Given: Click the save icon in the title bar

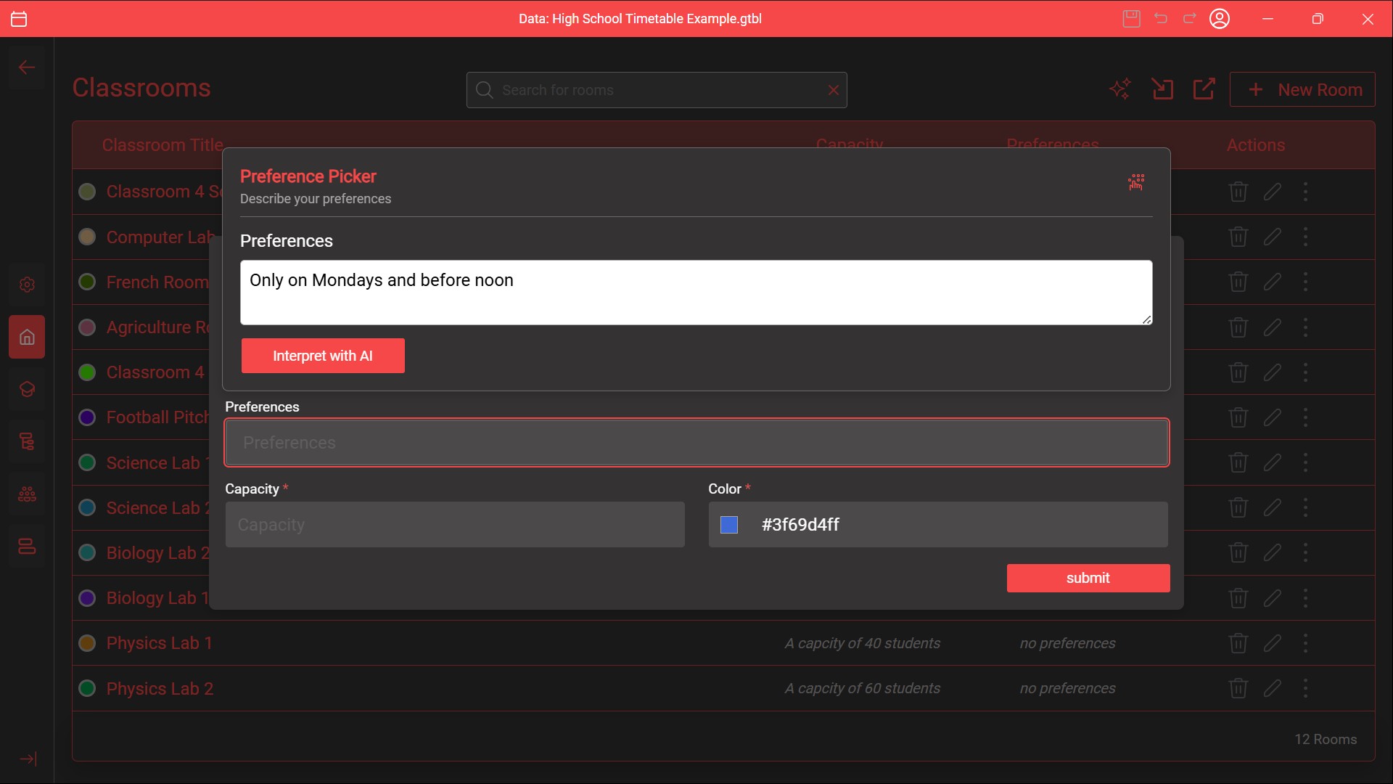Looking at the screenshot, I should 1131,19.
